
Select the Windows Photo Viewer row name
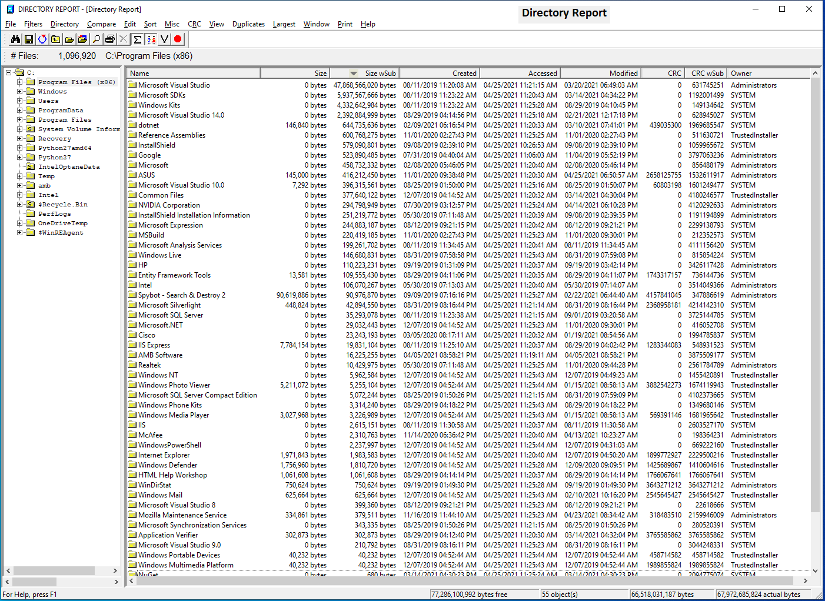tap(174, 385)
